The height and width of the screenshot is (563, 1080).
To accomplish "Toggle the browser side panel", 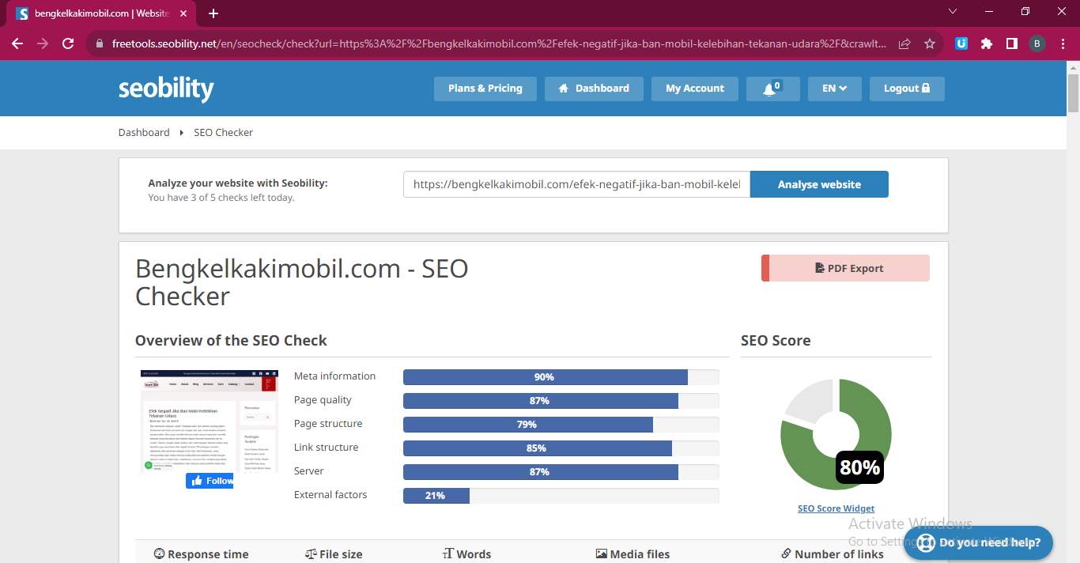I will [1012, 43].
